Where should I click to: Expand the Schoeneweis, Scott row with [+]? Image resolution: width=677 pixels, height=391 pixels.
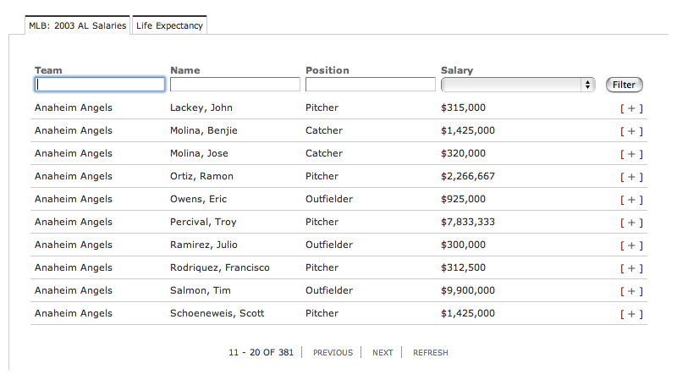click(x=631, y=314)
